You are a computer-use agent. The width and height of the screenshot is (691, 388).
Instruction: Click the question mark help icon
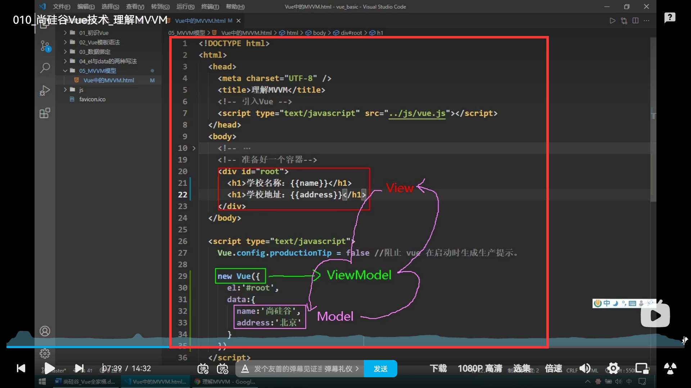point(669,17)
